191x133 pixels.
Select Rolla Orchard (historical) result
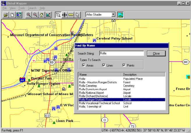click(122, 96)
